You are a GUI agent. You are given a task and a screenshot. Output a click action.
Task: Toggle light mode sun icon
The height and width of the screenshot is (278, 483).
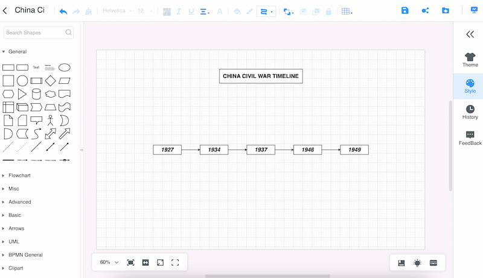point(417,263)
